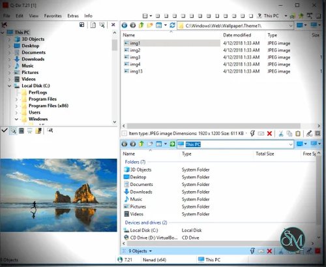The width and height of the screenshot is (326, 267).
Task: Click green Go arrow beside This PC address
Action: coord(172,144)
